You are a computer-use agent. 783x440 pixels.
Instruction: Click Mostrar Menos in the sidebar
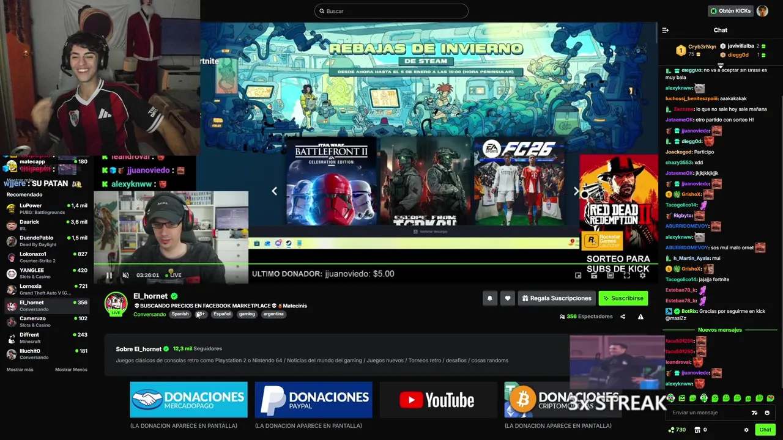[x=71, y=370]
